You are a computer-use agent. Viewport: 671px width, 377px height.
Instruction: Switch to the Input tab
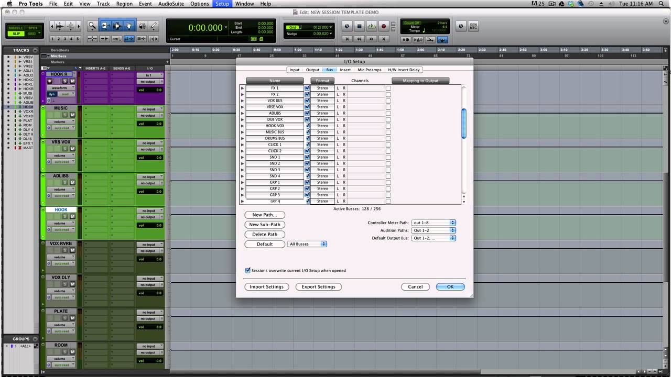(295, 70)
